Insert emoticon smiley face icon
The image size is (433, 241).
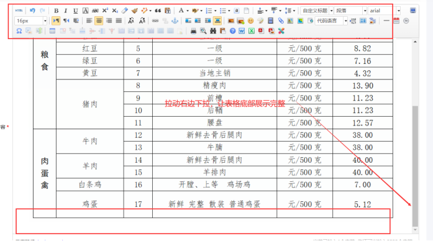pyautogui.click(x=250, y=20)
